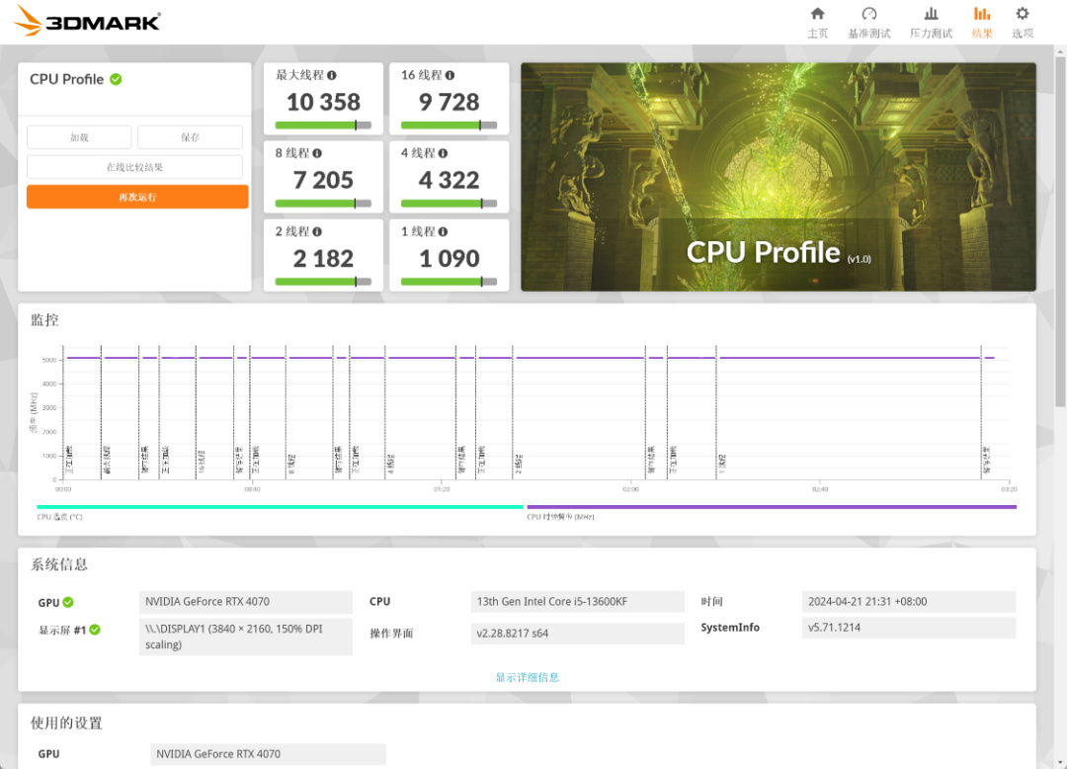This screenshot has width=1067, height=769.
Task: Click the vertical scrollbar thumb
Action: [1060, 231]
